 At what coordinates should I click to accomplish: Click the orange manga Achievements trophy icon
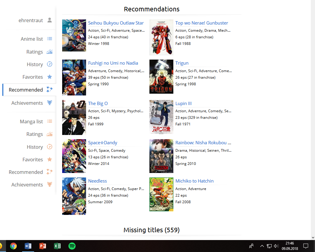click(x=50, y=184)
